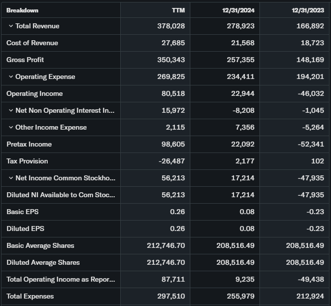Screen dimensions: 331x306
Task: Expand Net Non Operating Interest row chevron
Action: tap(11, 110)
